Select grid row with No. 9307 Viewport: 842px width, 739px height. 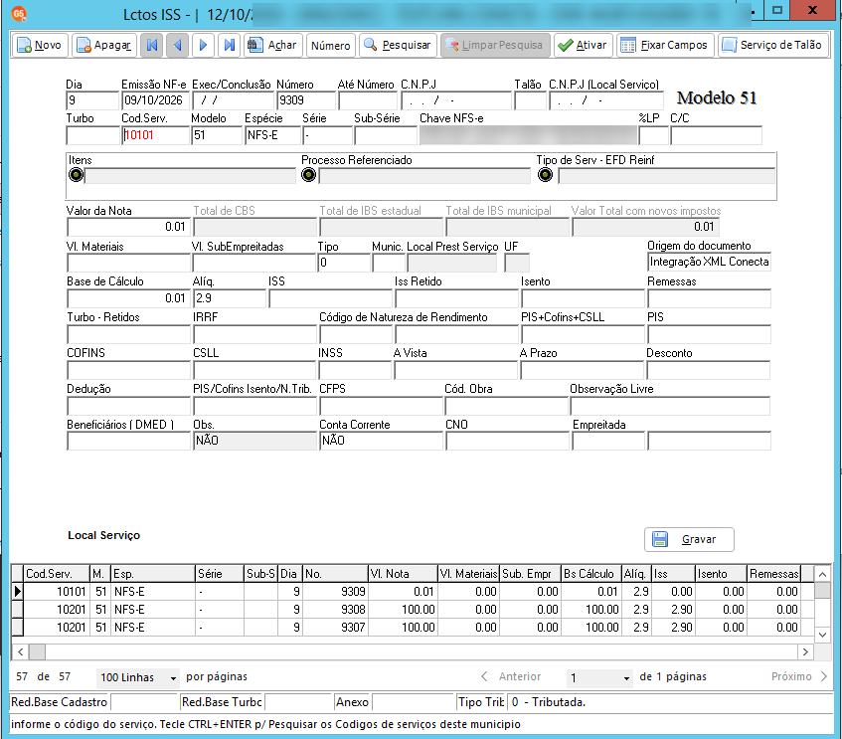(x=413, y=628)
